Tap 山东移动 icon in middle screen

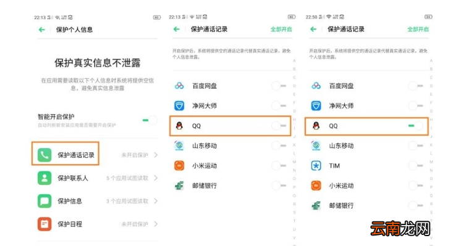[179, 146]
